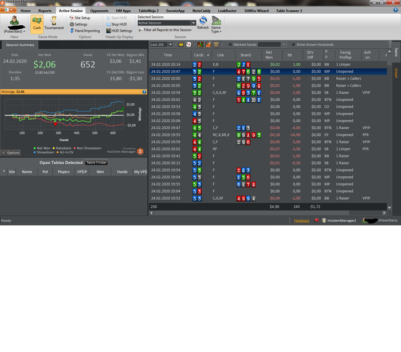Screen dimensions: 401x352
Task: Open the LeakBuster tab
Action: [227, 11]
